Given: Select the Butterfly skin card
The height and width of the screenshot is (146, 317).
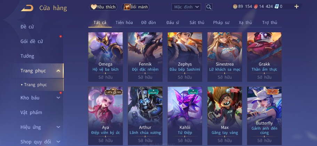Looking at the screenshot, I should [264, 116].
